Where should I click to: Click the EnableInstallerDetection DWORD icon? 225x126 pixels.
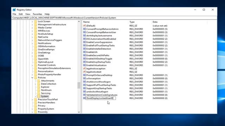[84, 49]
